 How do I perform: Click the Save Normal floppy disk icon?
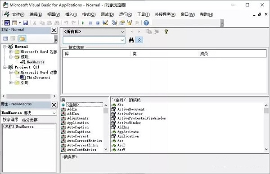point(26,23)
